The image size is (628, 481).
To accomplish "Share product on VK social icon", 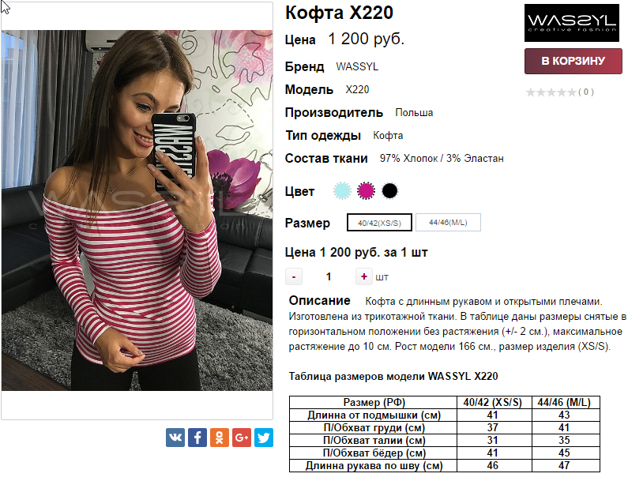I will tap(175, 438).
